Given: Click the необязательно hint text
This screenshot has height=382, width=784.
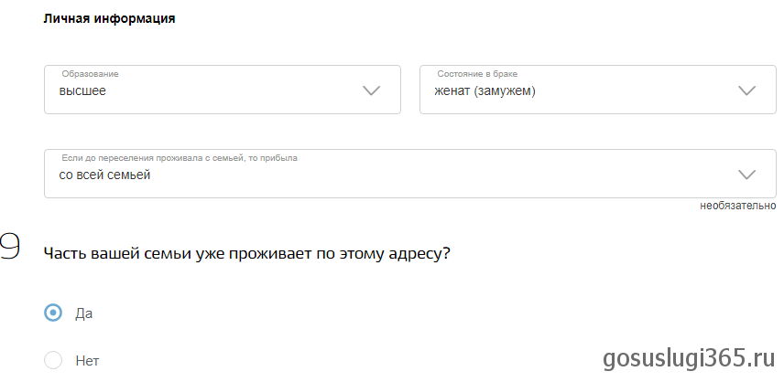Looking at the screenshot, I should click(737, 206).
